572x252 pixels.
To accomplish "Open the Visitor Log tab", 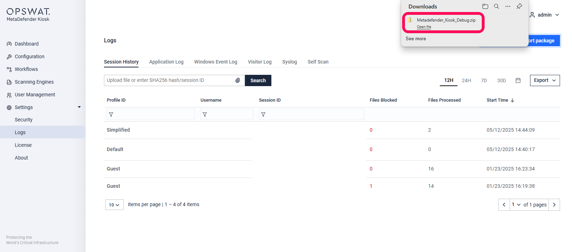I will tap(260, 62).
